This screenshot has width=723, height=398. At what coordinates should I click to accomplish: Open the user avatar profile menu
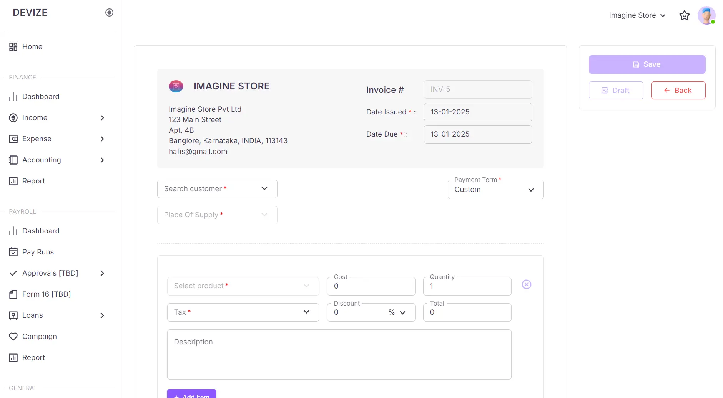click(706, 15)
